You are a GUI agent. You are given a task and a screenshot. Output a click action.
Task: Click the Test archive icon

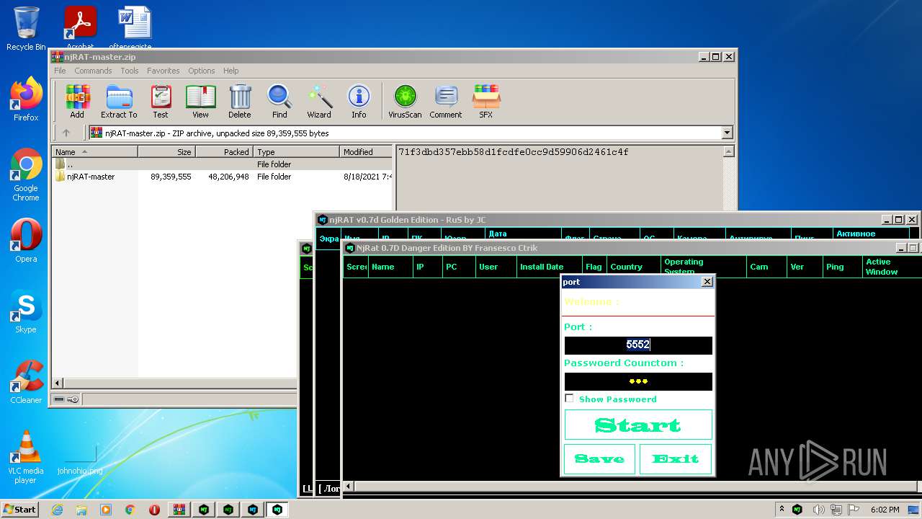point(161,101)
